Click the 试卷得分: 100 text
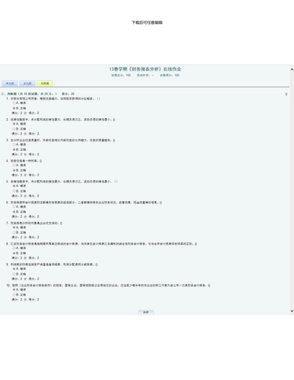Screen dimensions: 294x380 click(x=169, y=75)
